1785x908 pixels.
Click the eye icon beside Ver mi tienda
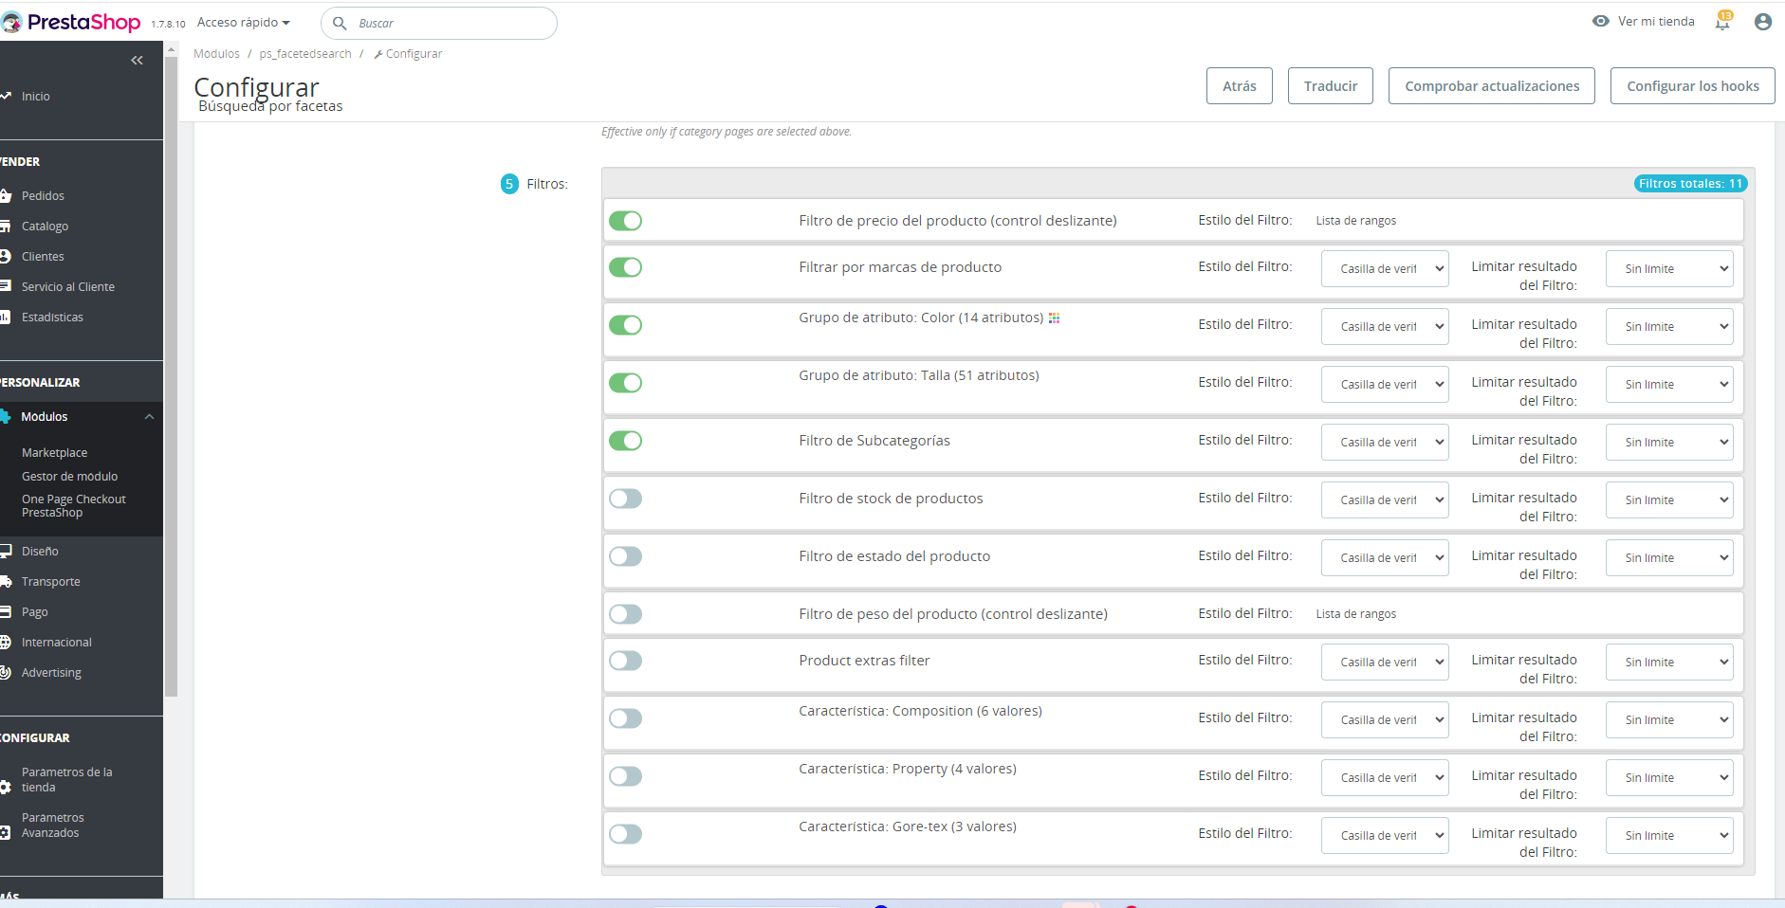click(x=1601, y=22)
